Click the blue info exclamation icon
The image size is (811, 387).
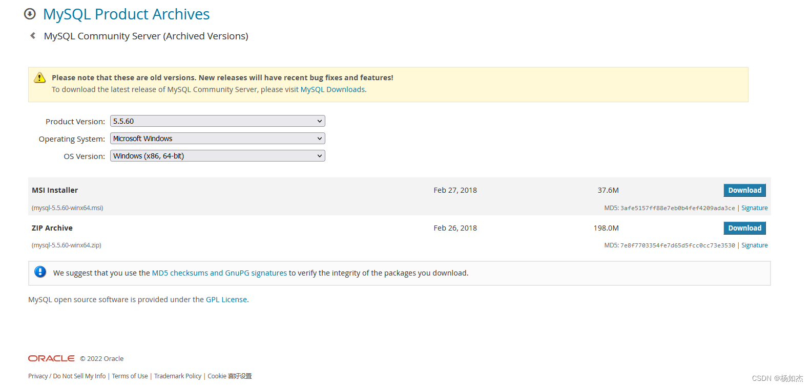coord(40,272)
